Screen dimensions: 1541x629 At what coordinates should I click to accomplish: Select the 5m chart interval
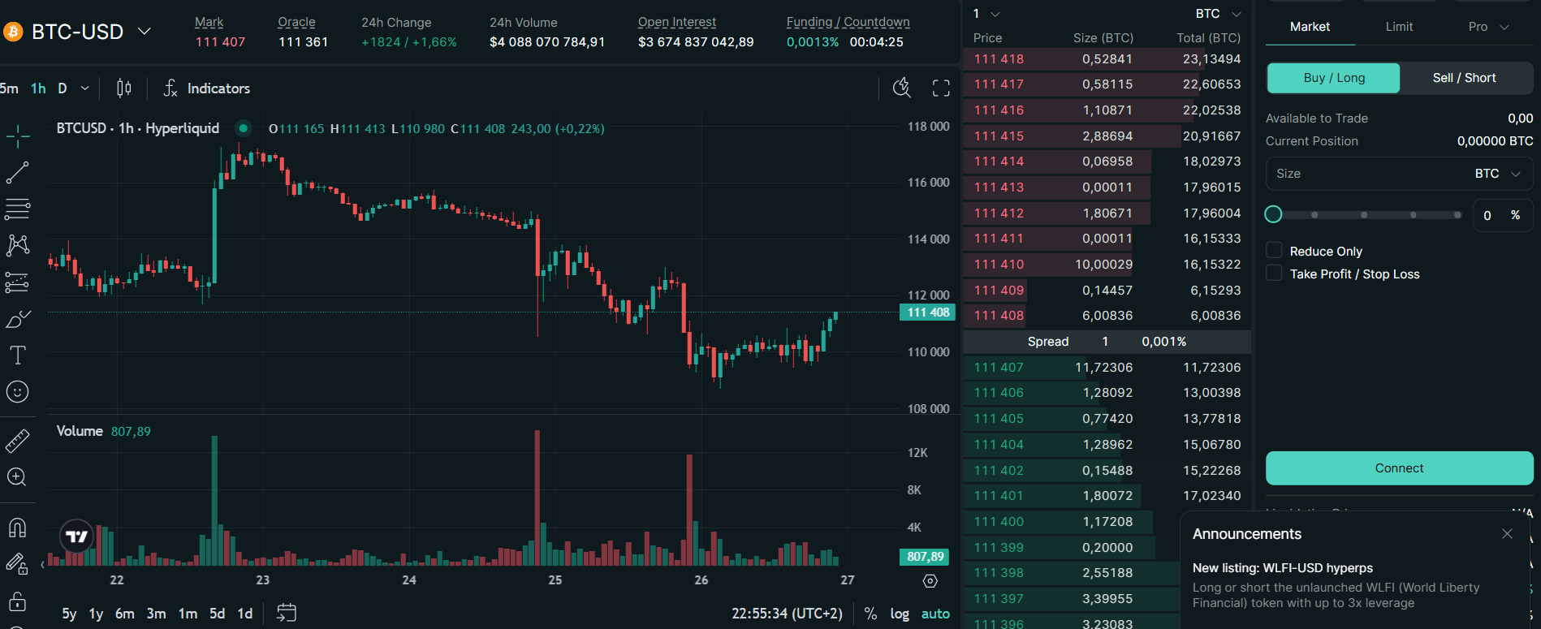click(8, 88)
